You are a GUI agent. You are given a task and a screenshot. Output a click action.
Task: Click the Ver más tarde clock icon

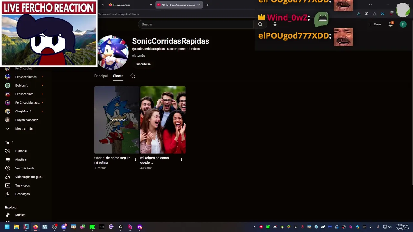[8, 168]
